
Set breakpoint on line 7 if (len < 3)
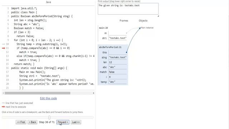click(x=22, y=32)
